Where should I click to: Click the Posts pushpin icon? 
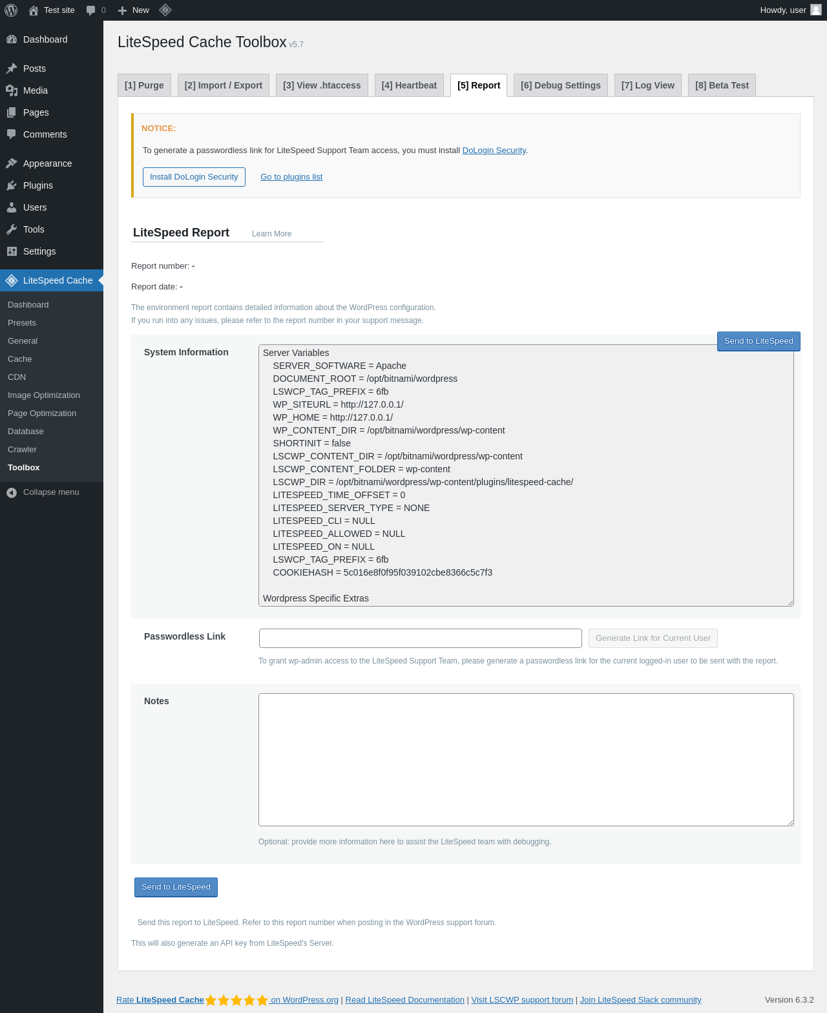tap(12, 68)
